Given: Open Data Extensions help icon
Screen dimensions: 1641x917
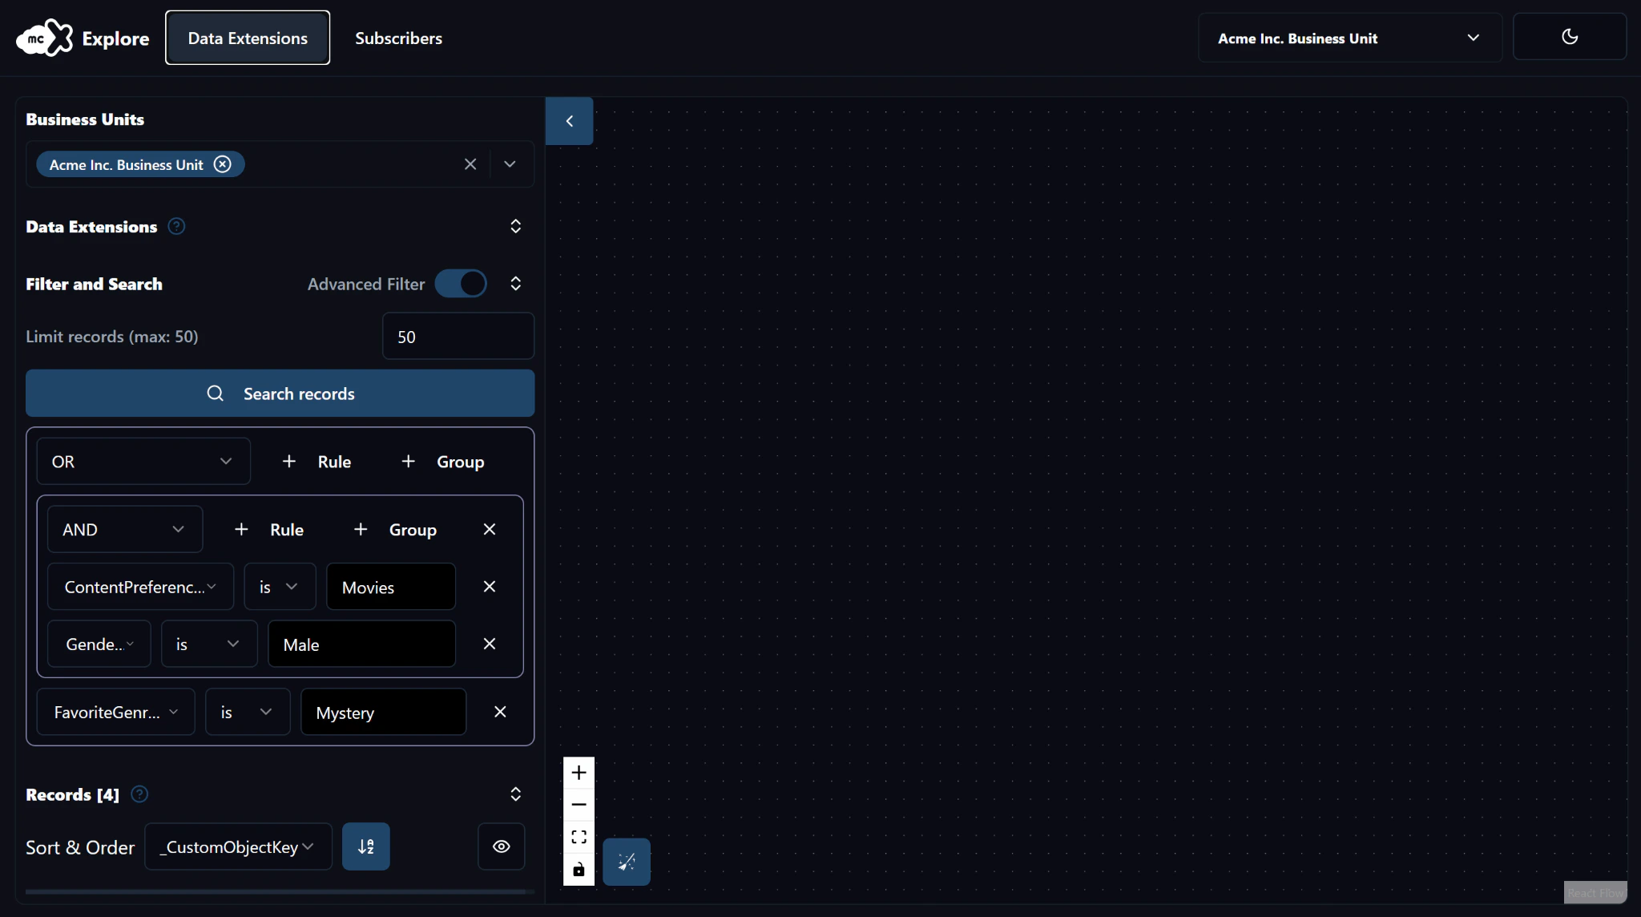Looking at the screenshot, I should click(176, 227).
